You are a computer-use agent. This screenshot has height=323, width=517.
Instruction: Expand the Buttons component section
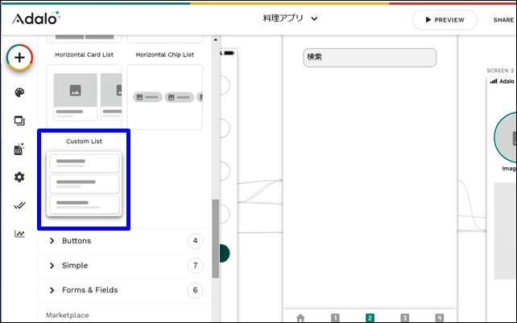[125, 241]
